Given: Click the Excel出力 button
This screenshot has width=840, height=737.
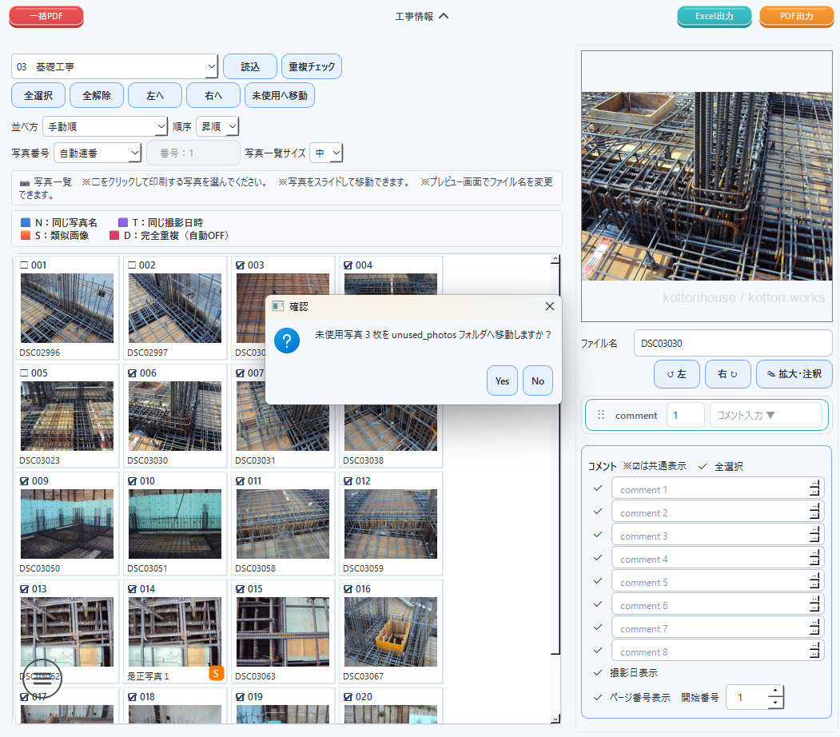Looking at the screenshot, I should [x=714, y=16].
